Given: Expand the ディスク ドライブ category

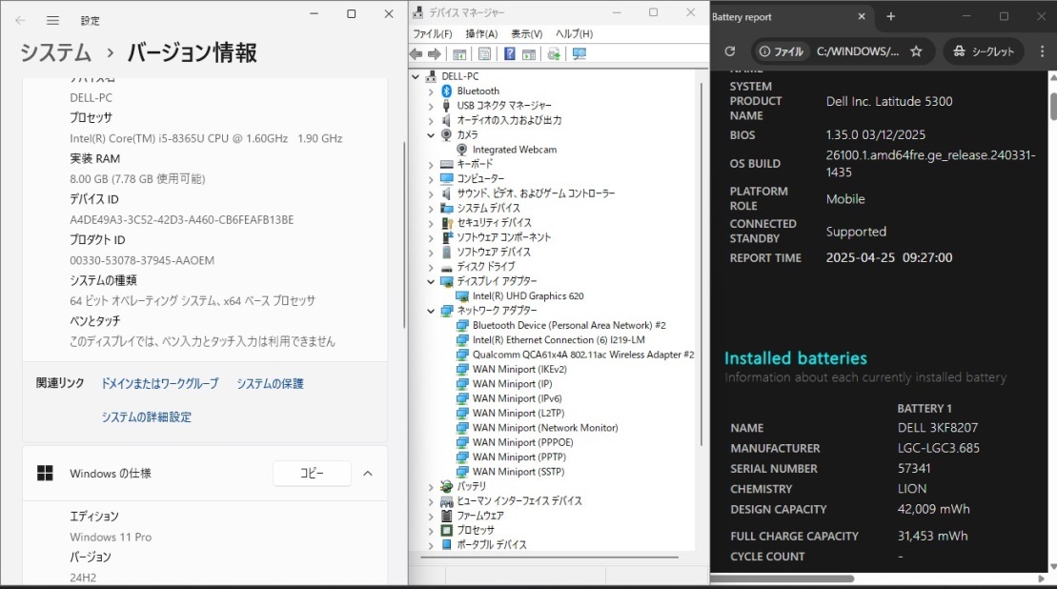Looking at the screenshot, I should pos(431,267).
